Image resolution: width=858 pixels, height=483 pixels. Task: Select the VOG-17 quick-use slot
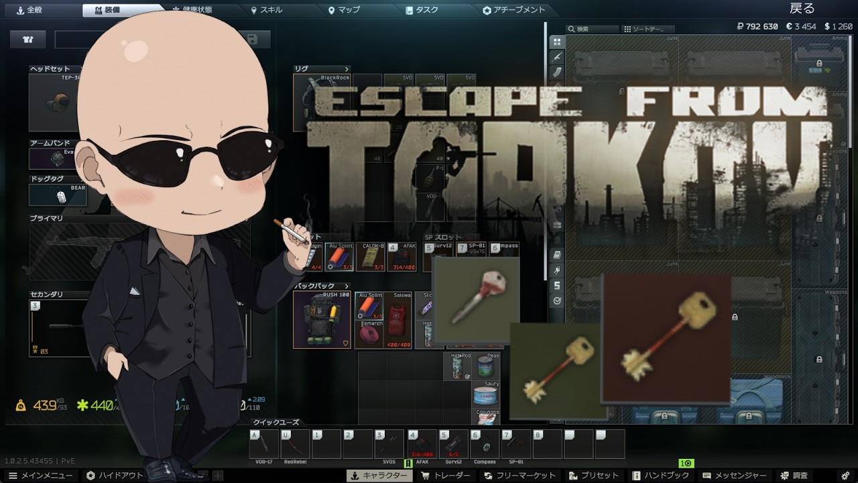(263, 445)
